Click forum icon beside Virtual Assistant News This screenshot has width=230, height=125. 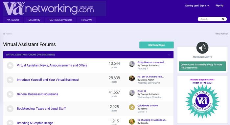10,65
